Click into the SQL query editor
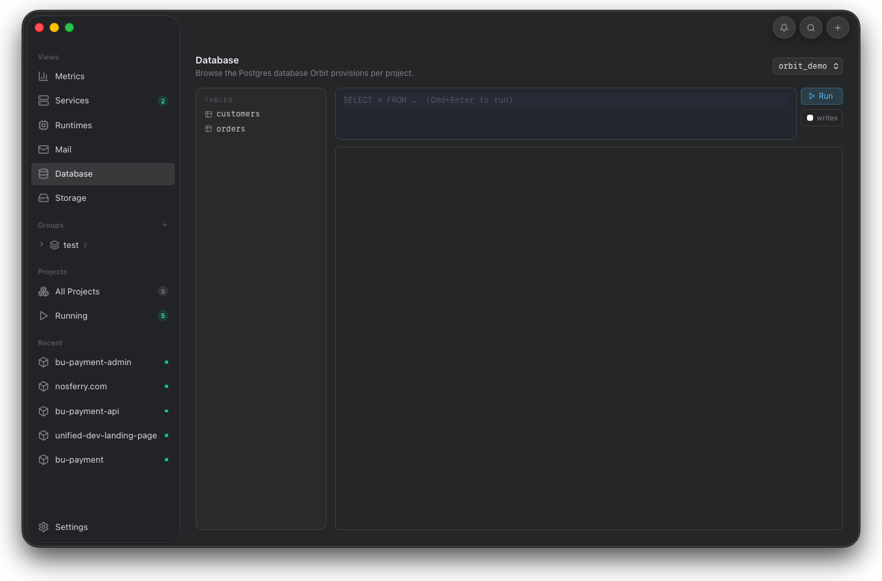 tap(566, 114)
